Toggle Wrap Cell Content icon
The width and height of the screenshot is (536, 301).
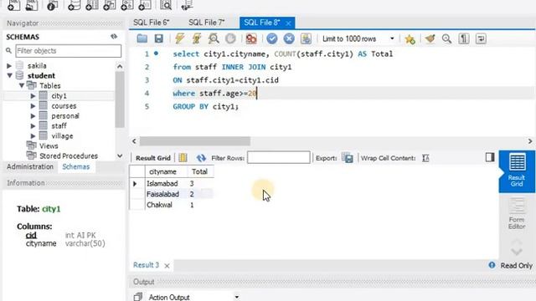425,158
